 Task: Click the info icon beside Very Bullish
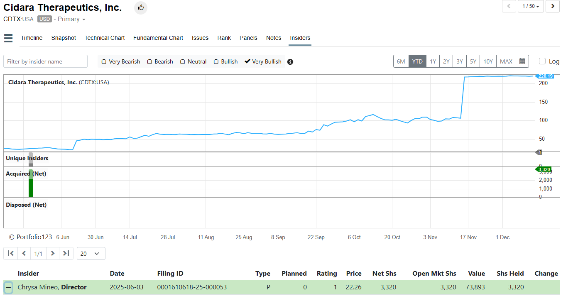290,62
